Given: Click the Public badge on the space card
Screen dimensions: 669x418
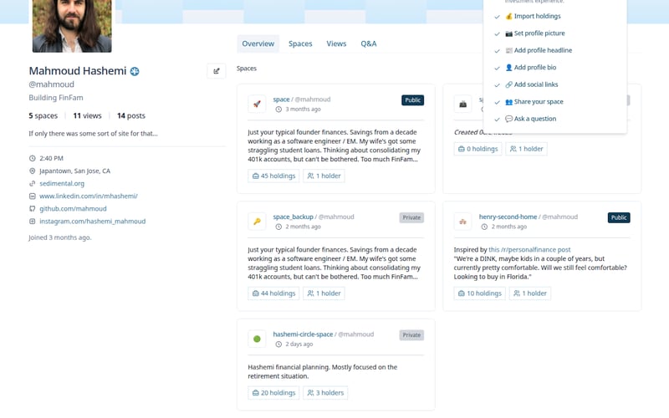Looking at the screenshot, I should pos(412,100).
